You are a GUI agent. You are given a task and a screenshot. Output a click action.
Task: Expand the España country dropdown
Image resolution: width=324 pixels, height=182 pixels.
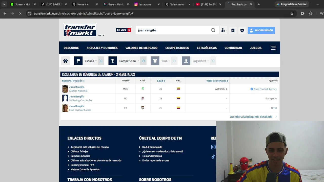[91, 61]
